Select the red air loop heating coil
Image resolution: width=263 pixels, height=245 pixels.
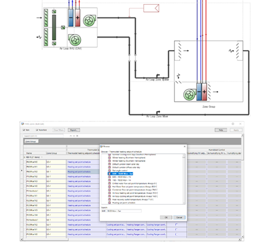point(78,17)
